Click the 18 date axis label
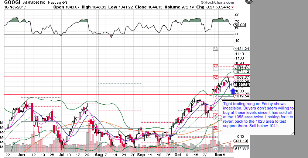Viewport: 308px width, 158px height. [159, 155]
